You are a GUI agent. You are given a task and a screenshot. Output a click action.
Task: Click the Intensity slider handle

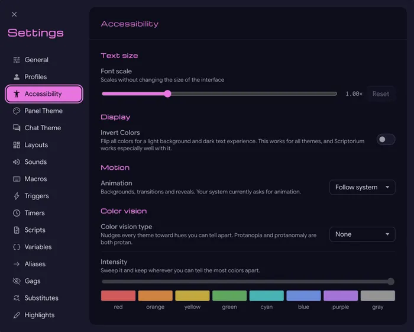click(x=391, y=282)
